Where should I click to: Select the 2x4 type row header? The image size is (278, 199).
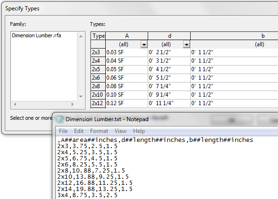98,61
